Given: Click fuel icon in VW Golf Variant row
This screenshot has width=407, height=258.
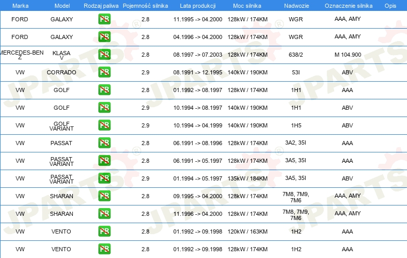Looking at the screenshot, I should (104, 125).
